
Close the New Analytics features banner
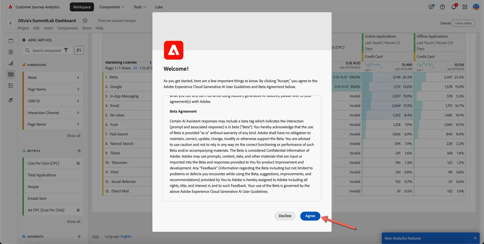click(475, 238)
